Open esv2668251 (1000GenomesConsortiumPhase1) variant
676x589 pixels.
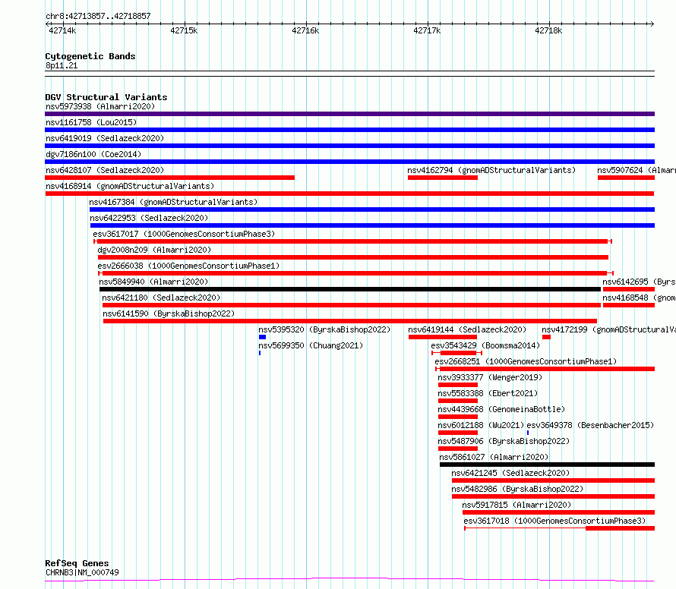point(526,361)
